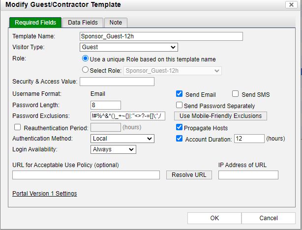Image resolution: width=302 pixels, height=230 pixels.
Task: Enable the Send SMS checkbox
Action: (236, 94)
